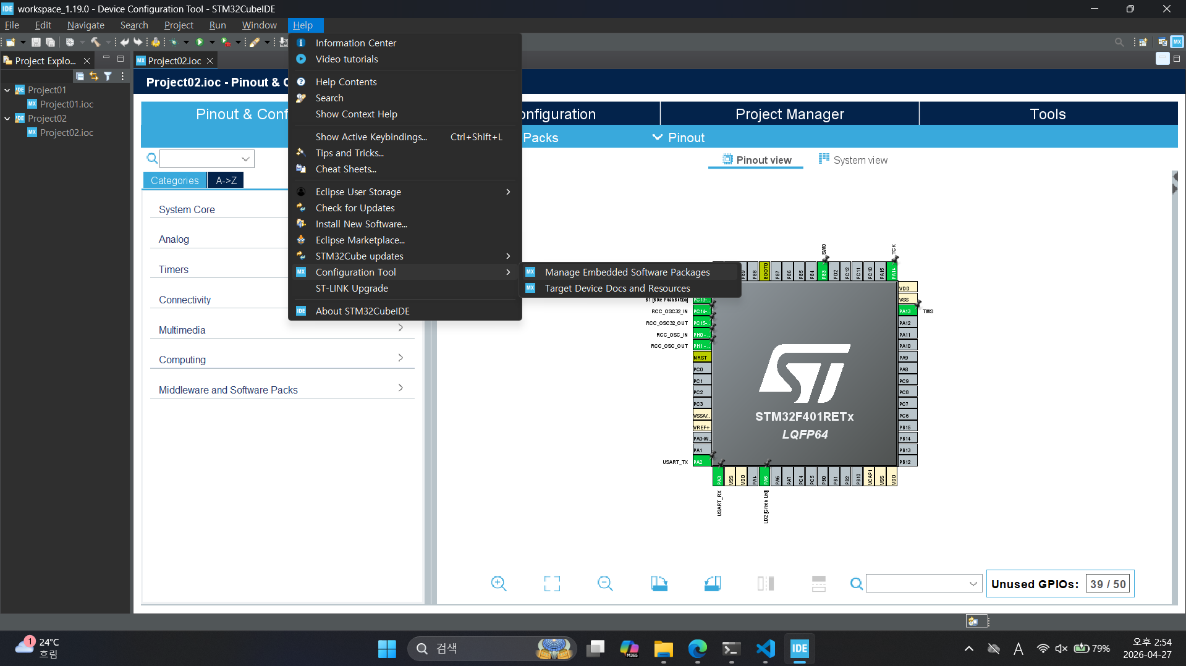The width and height of the screenshot is (1186, 666).
Task: Select the Pinout view toggle
Action: tap(756, 160)
